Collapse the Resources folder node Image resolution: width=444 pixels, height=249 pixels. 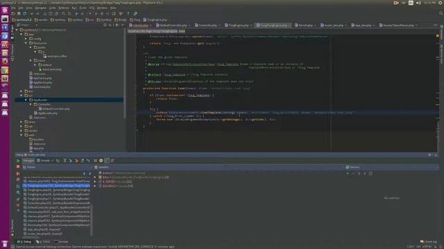[x=26, y=43]
